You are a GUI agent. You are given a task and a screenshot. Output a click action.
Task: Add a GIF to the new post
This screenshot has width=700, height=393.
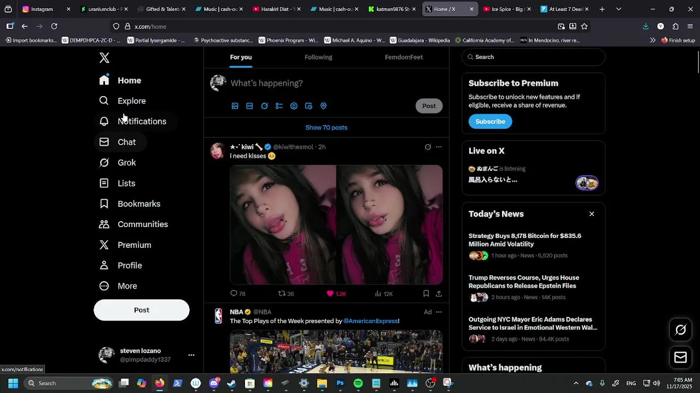tap(250, 106)
